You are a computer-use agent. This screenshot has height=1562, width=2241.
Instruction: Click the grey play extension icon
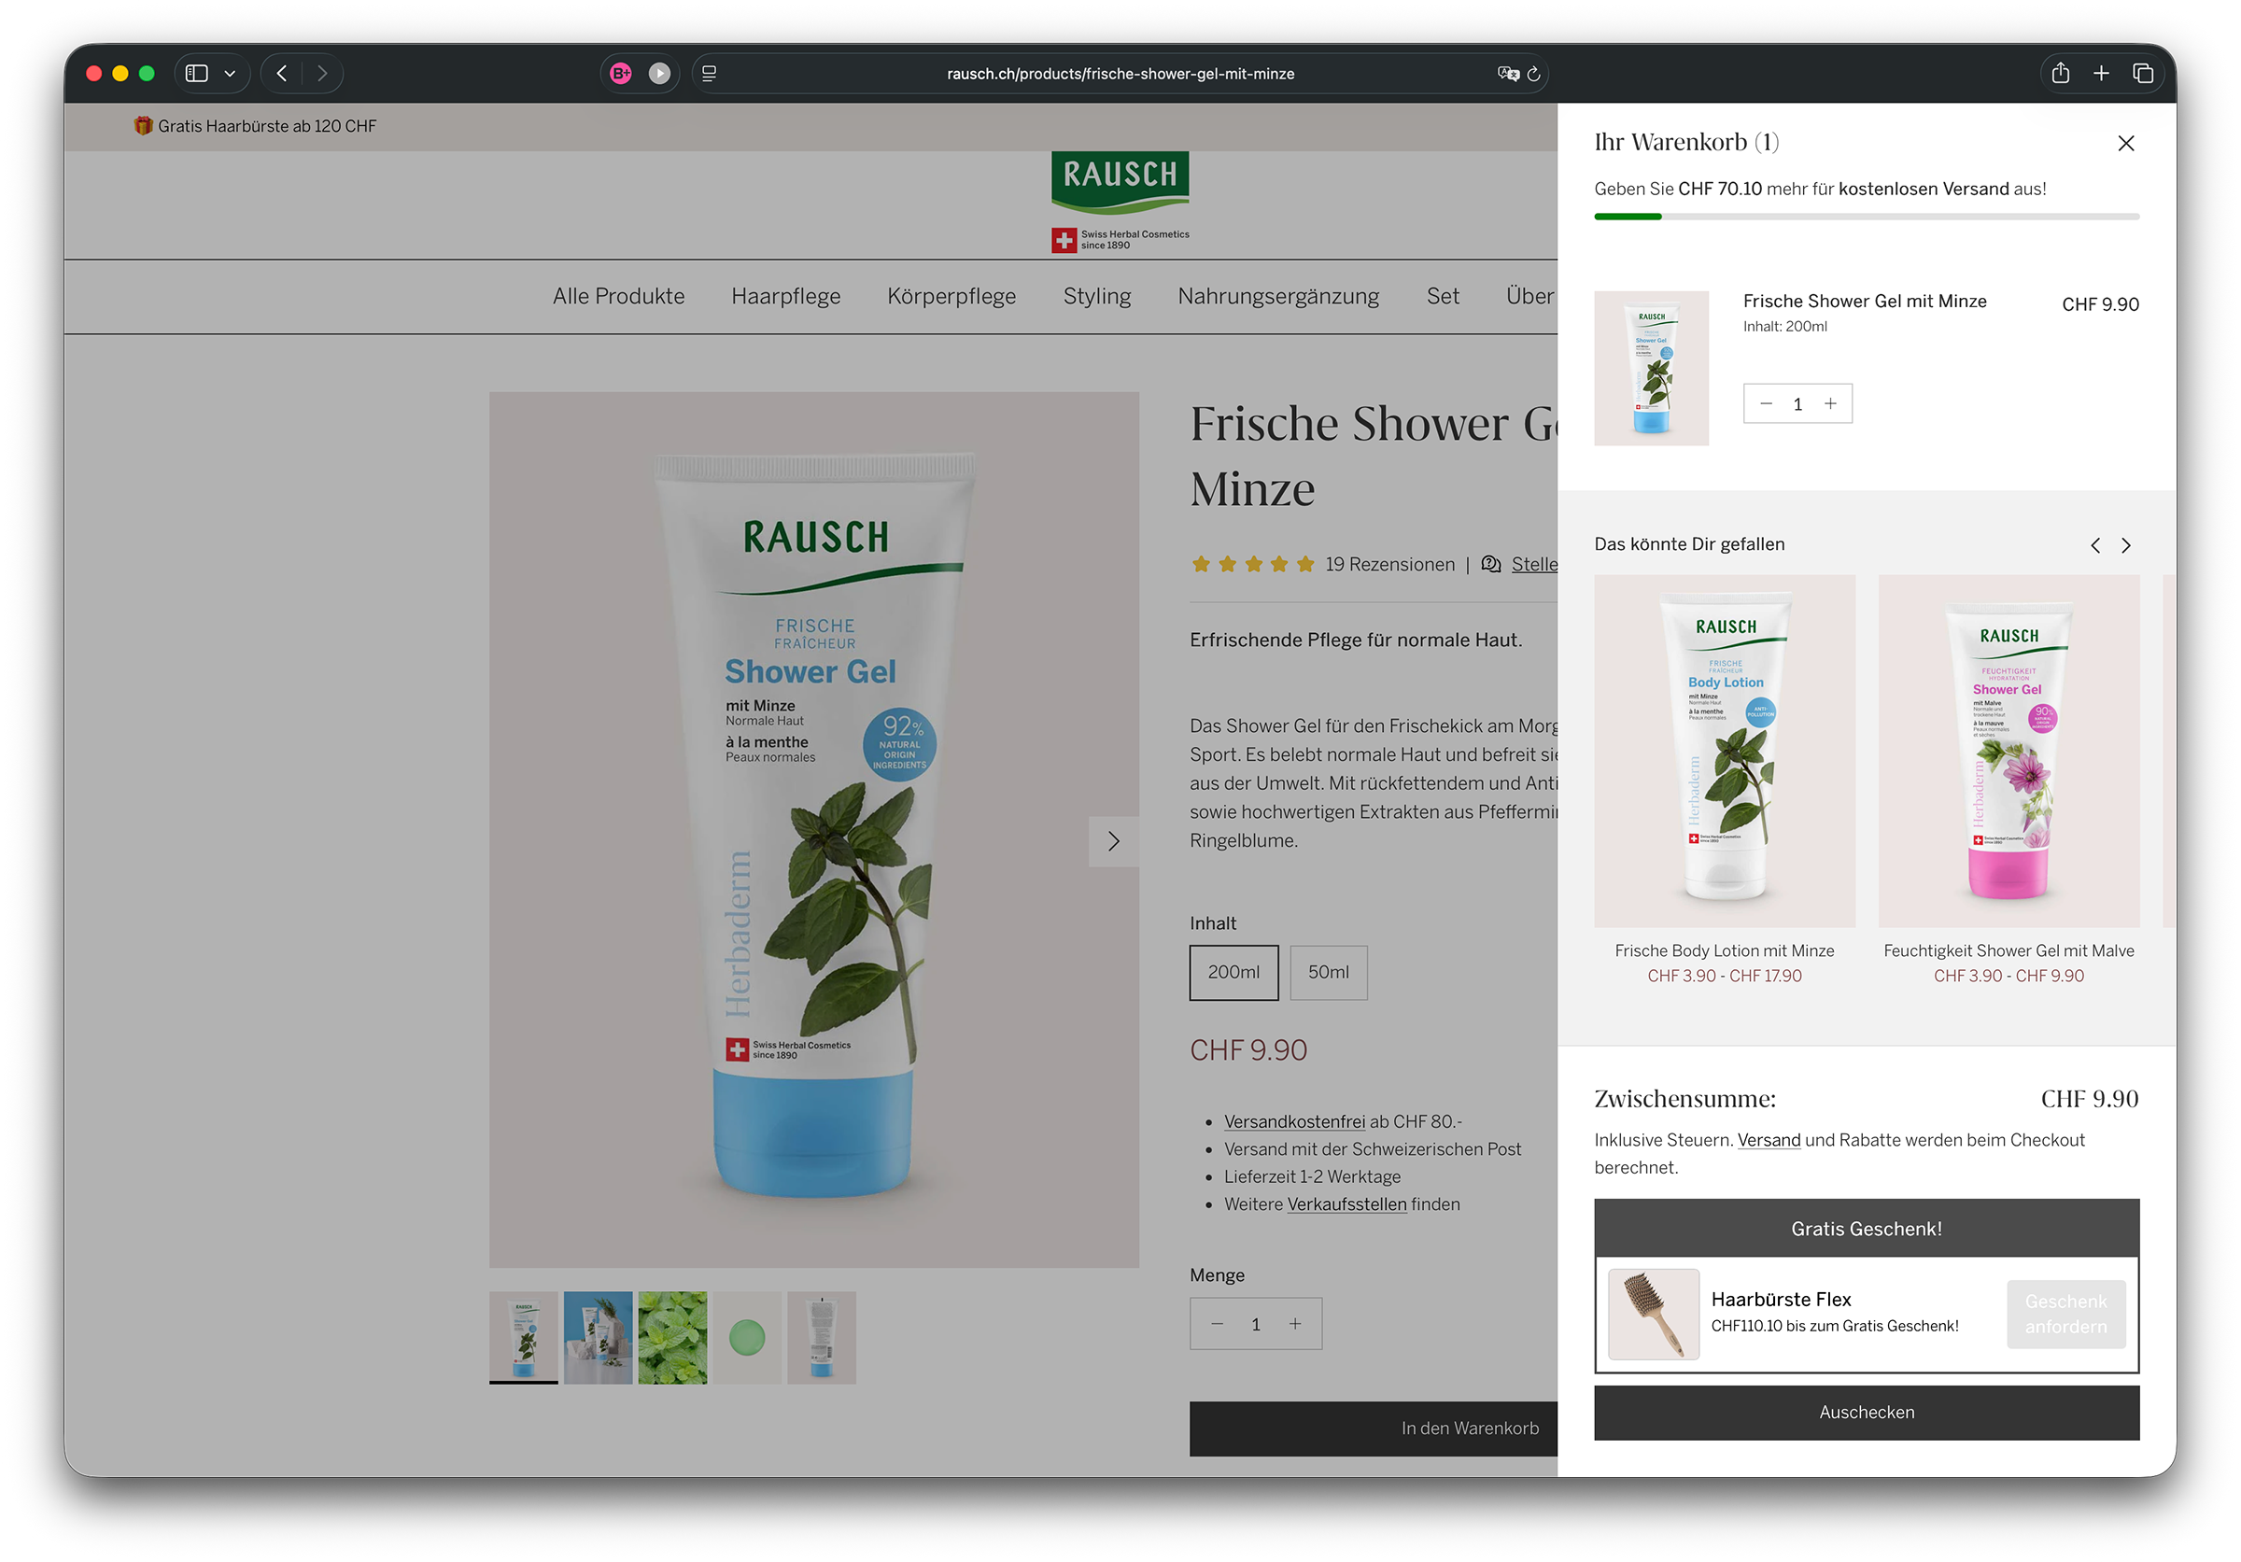tap(660, 73)
